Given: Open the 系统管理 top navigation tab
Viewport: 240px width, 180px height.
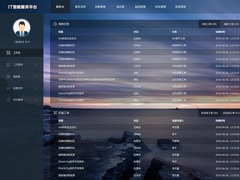Looking at the screenshot, I should click(x=180, y=7).
